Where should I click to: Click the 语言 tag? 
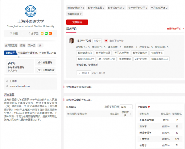23,45
